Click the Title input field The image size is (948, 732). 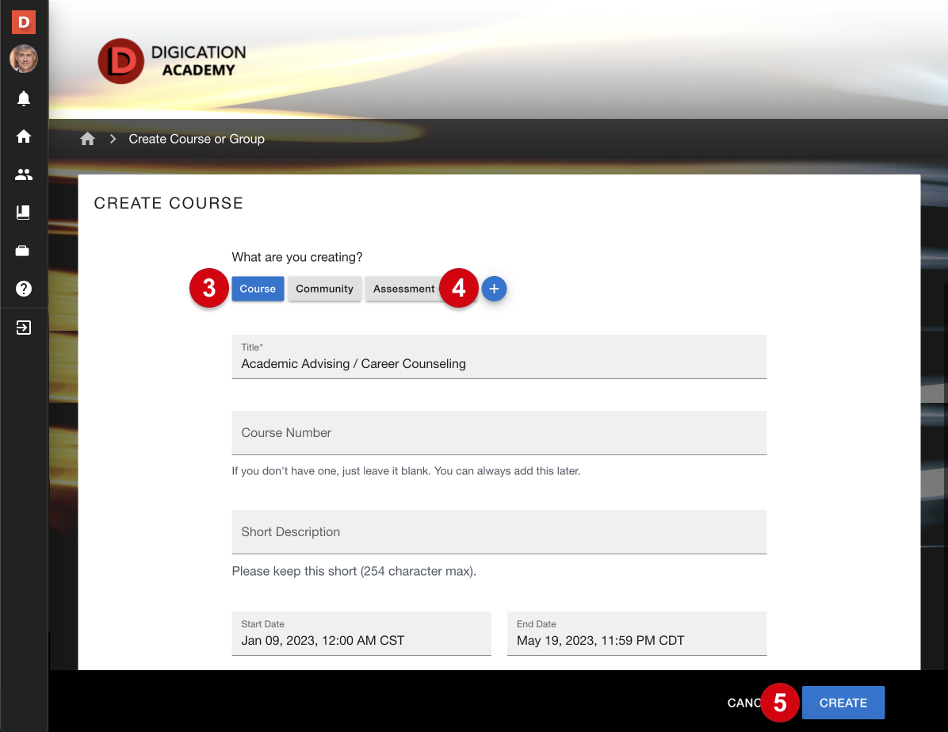pos(499,357)
